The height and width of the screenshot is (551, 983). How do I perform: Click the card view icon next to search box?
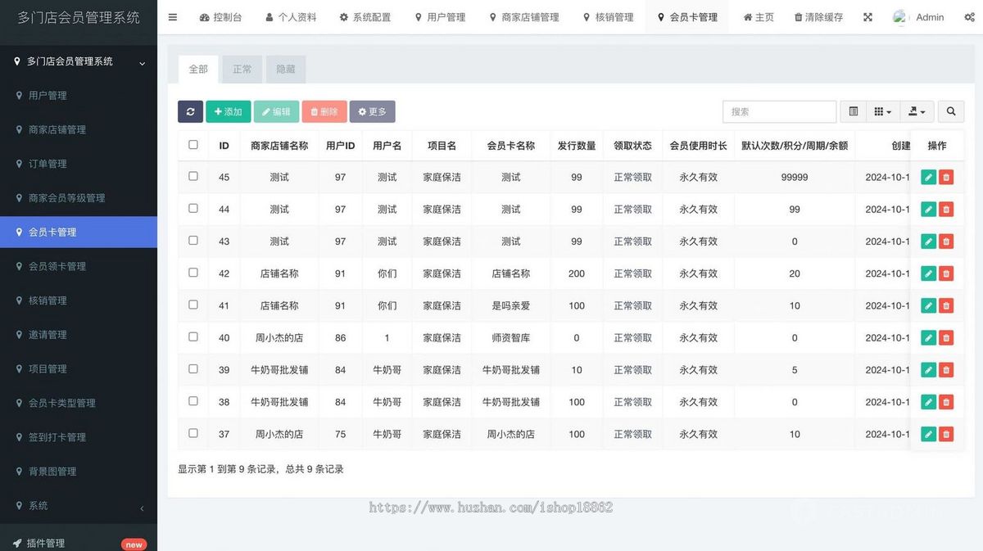(x=853, y=111)
